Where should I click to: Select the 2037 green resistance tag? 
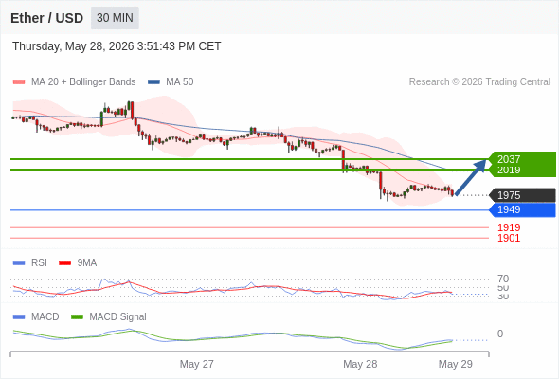click(x=522, y=159)
